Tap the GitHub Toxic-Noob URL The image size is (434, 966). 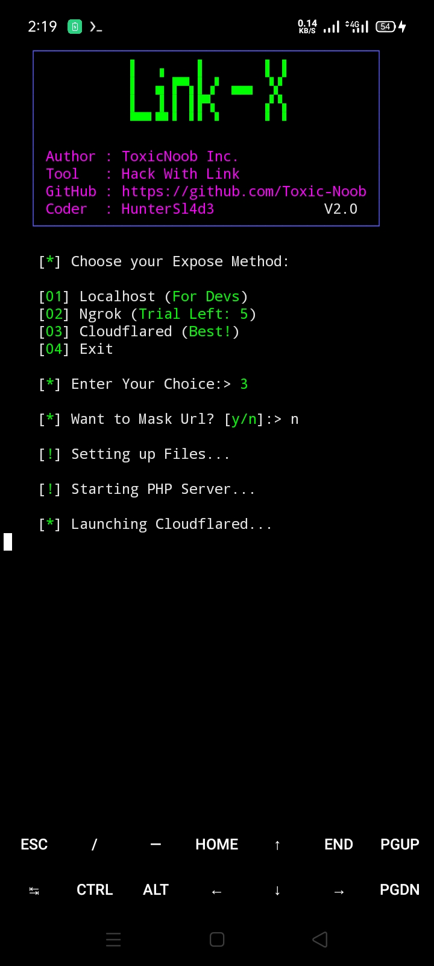[244, 191]
